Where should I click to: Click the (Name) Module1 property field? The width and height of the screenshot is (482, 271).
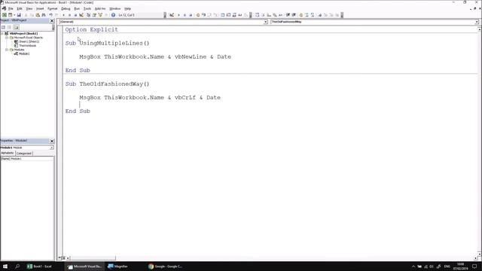coord(27,159)
